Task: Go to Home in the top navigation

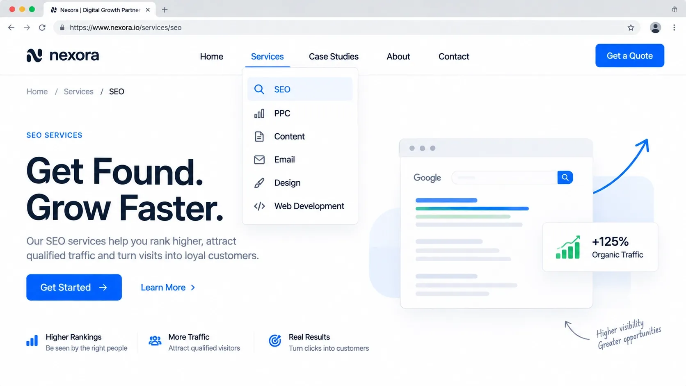Action: tap(211, 57)
